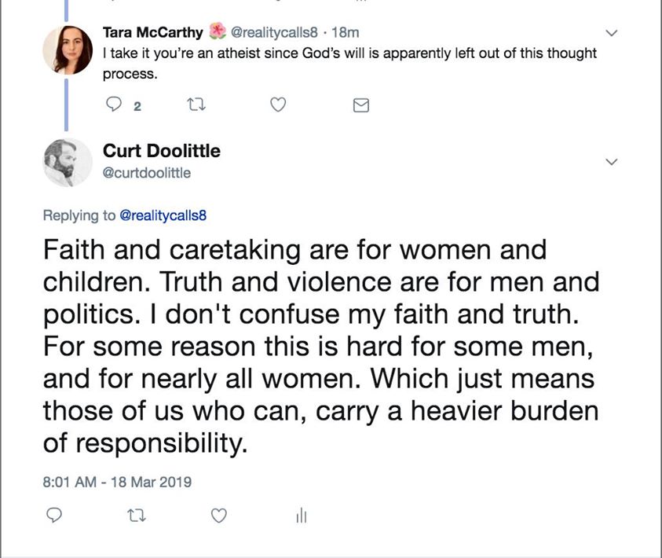Click the Curt Doolittle display name

(x=162, y=150)
